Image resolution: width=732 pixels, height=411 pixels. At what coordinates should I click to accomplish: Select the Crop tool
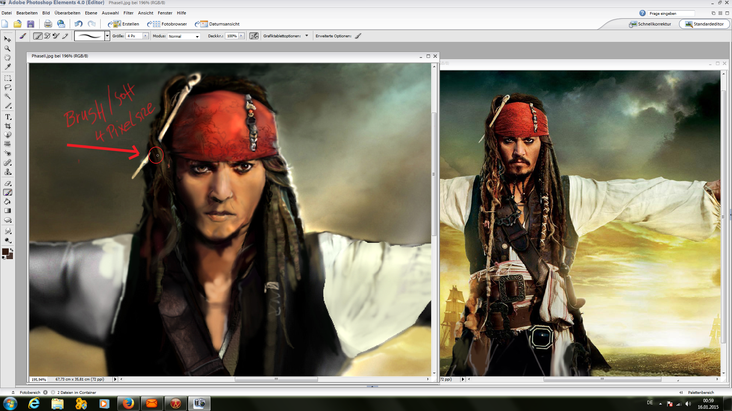pyautogui.click(x=7, y=126)
